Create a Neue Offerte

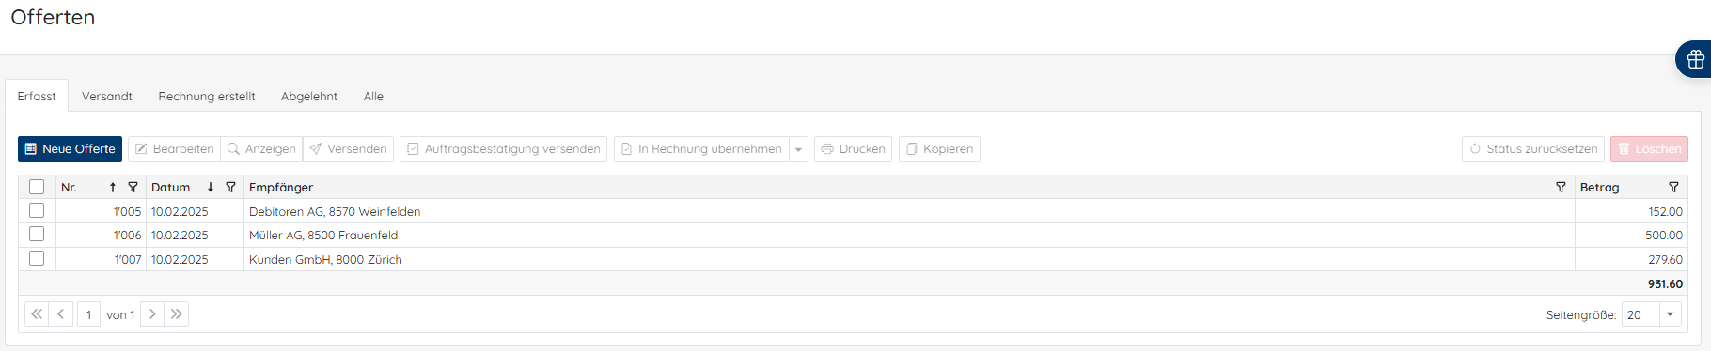coord(70,149)
